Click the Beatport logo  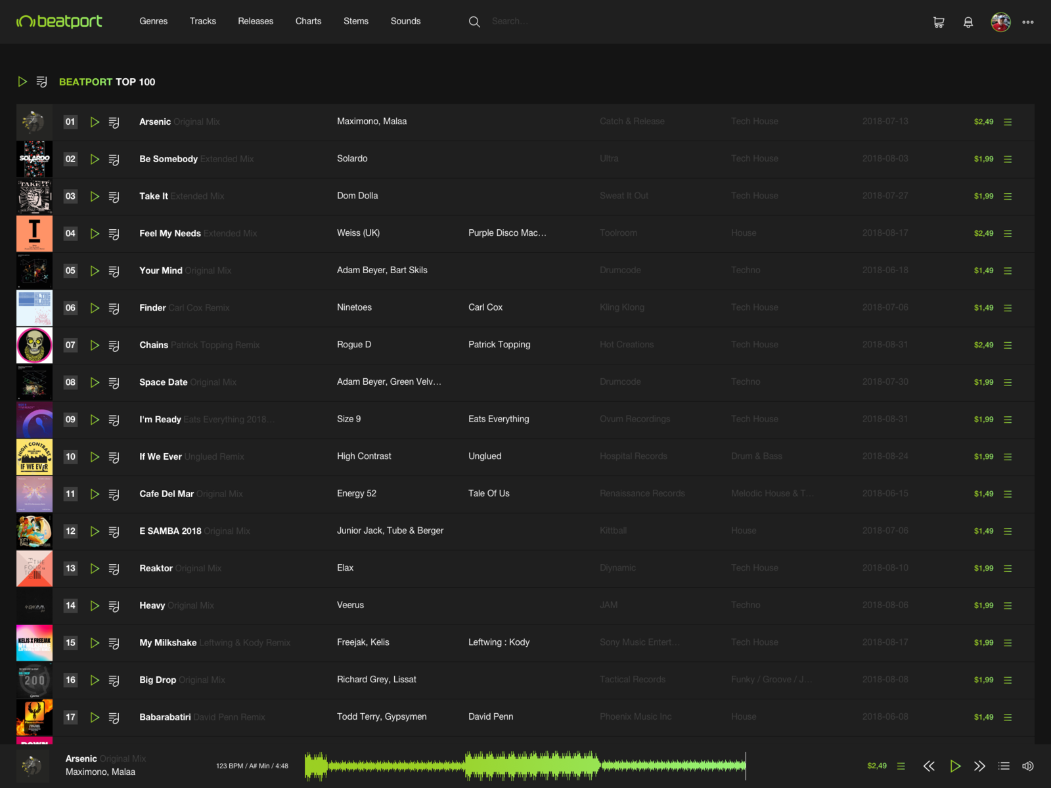pyautogui.click(x=59, y=22)
